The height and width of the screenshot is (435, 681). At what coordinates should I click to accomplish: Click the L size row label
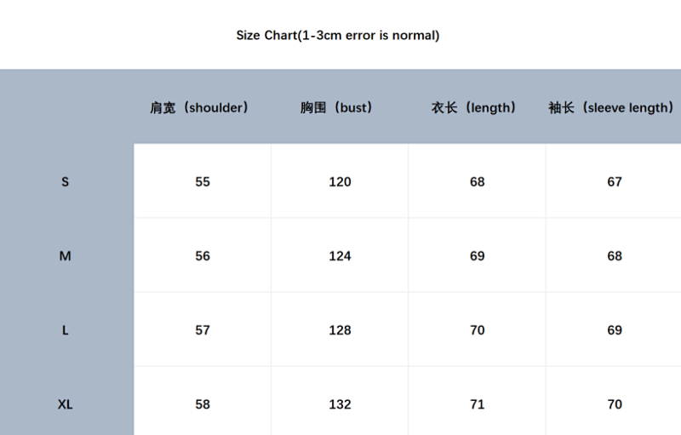click(66, 330)
